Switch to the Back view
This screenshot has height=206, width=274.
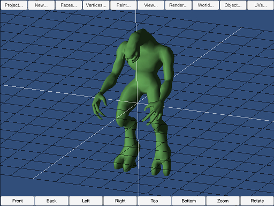click(x=51, y=201)
